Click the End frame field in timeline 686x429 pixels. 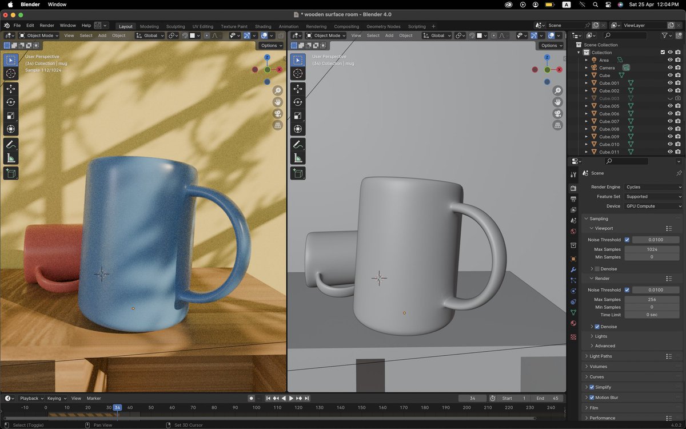coord(548,398)
